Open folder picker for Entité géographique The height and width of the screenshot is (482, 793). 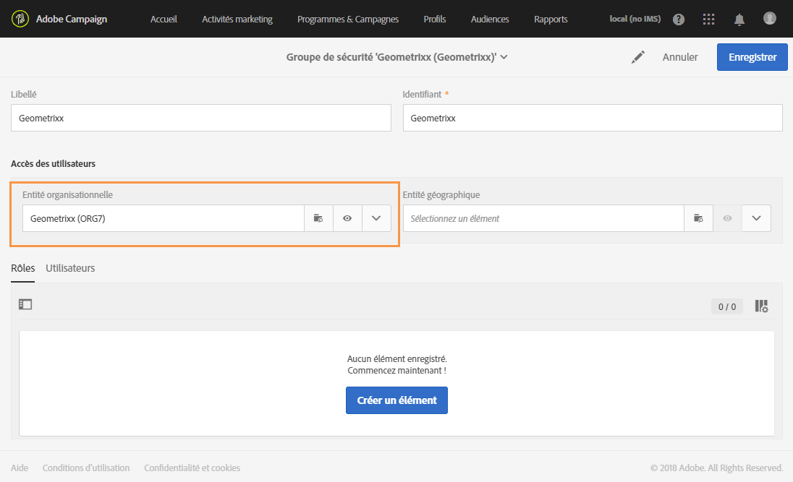pyautogui.click(x=698, y=218)
